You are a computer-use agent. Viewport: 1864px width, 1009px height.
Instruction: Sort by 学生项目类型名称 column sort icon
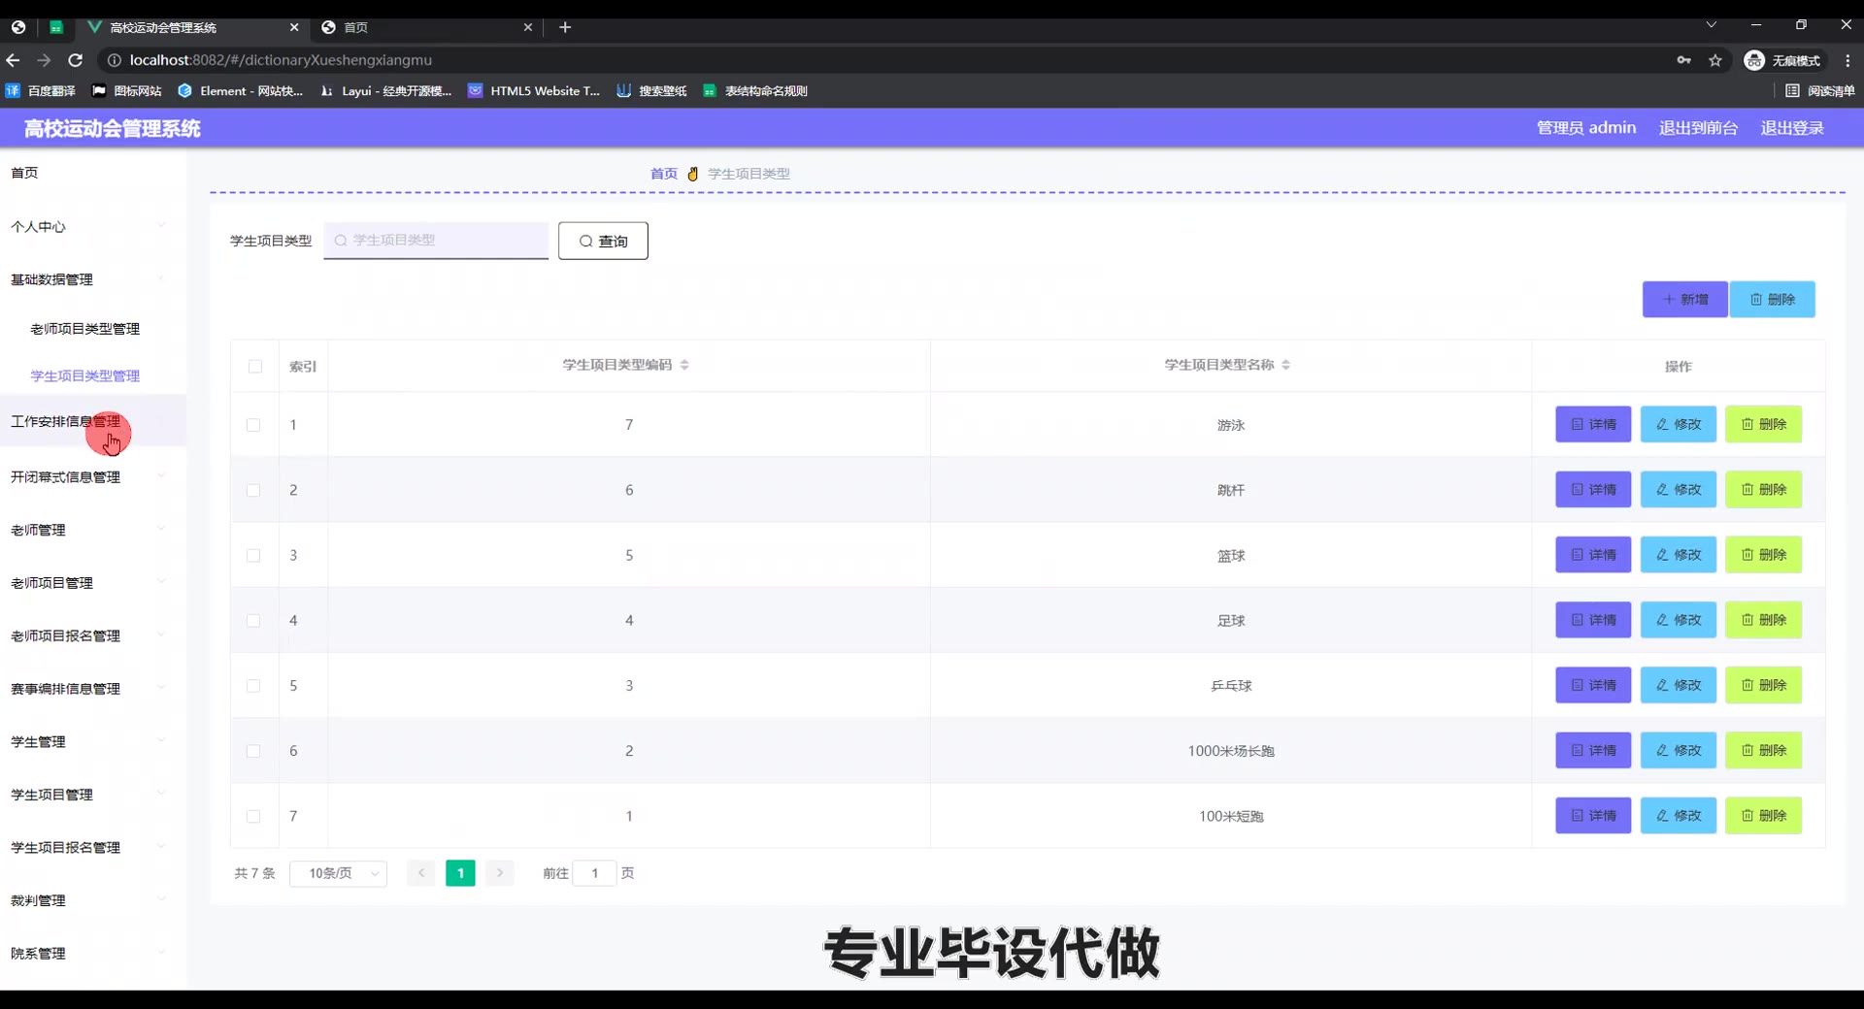pyautogui.click(x=1285, y=365)
